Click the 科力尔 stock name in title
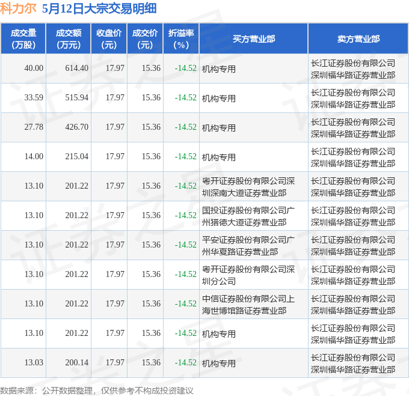The height and width of the screenshot is (396, 409). (18, 8)
